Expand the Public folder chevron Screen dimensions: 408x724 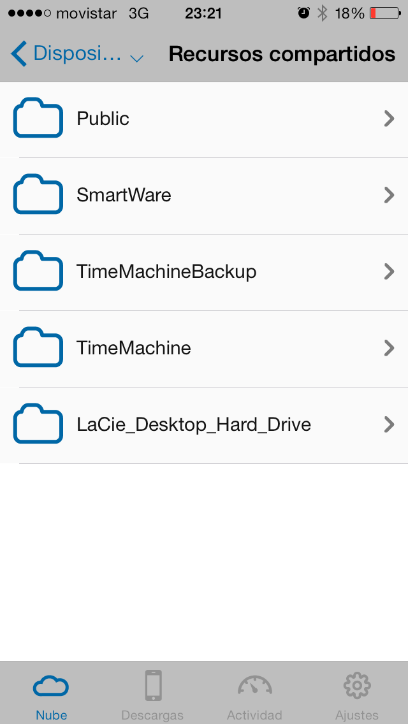(389, 119)
